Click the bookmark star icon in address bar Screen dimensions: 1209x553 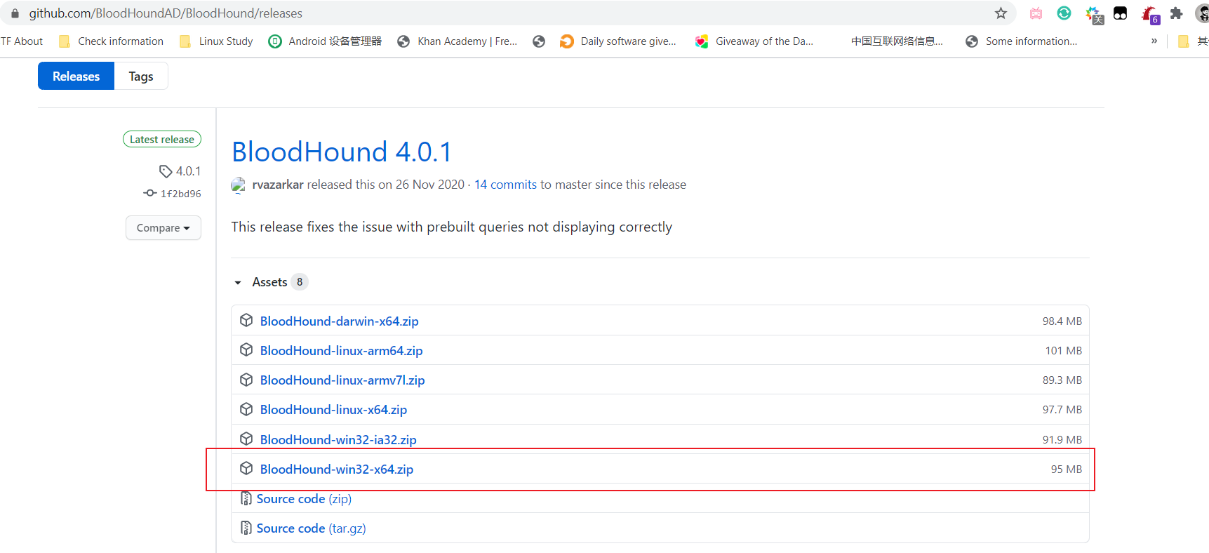point(1001,13)
